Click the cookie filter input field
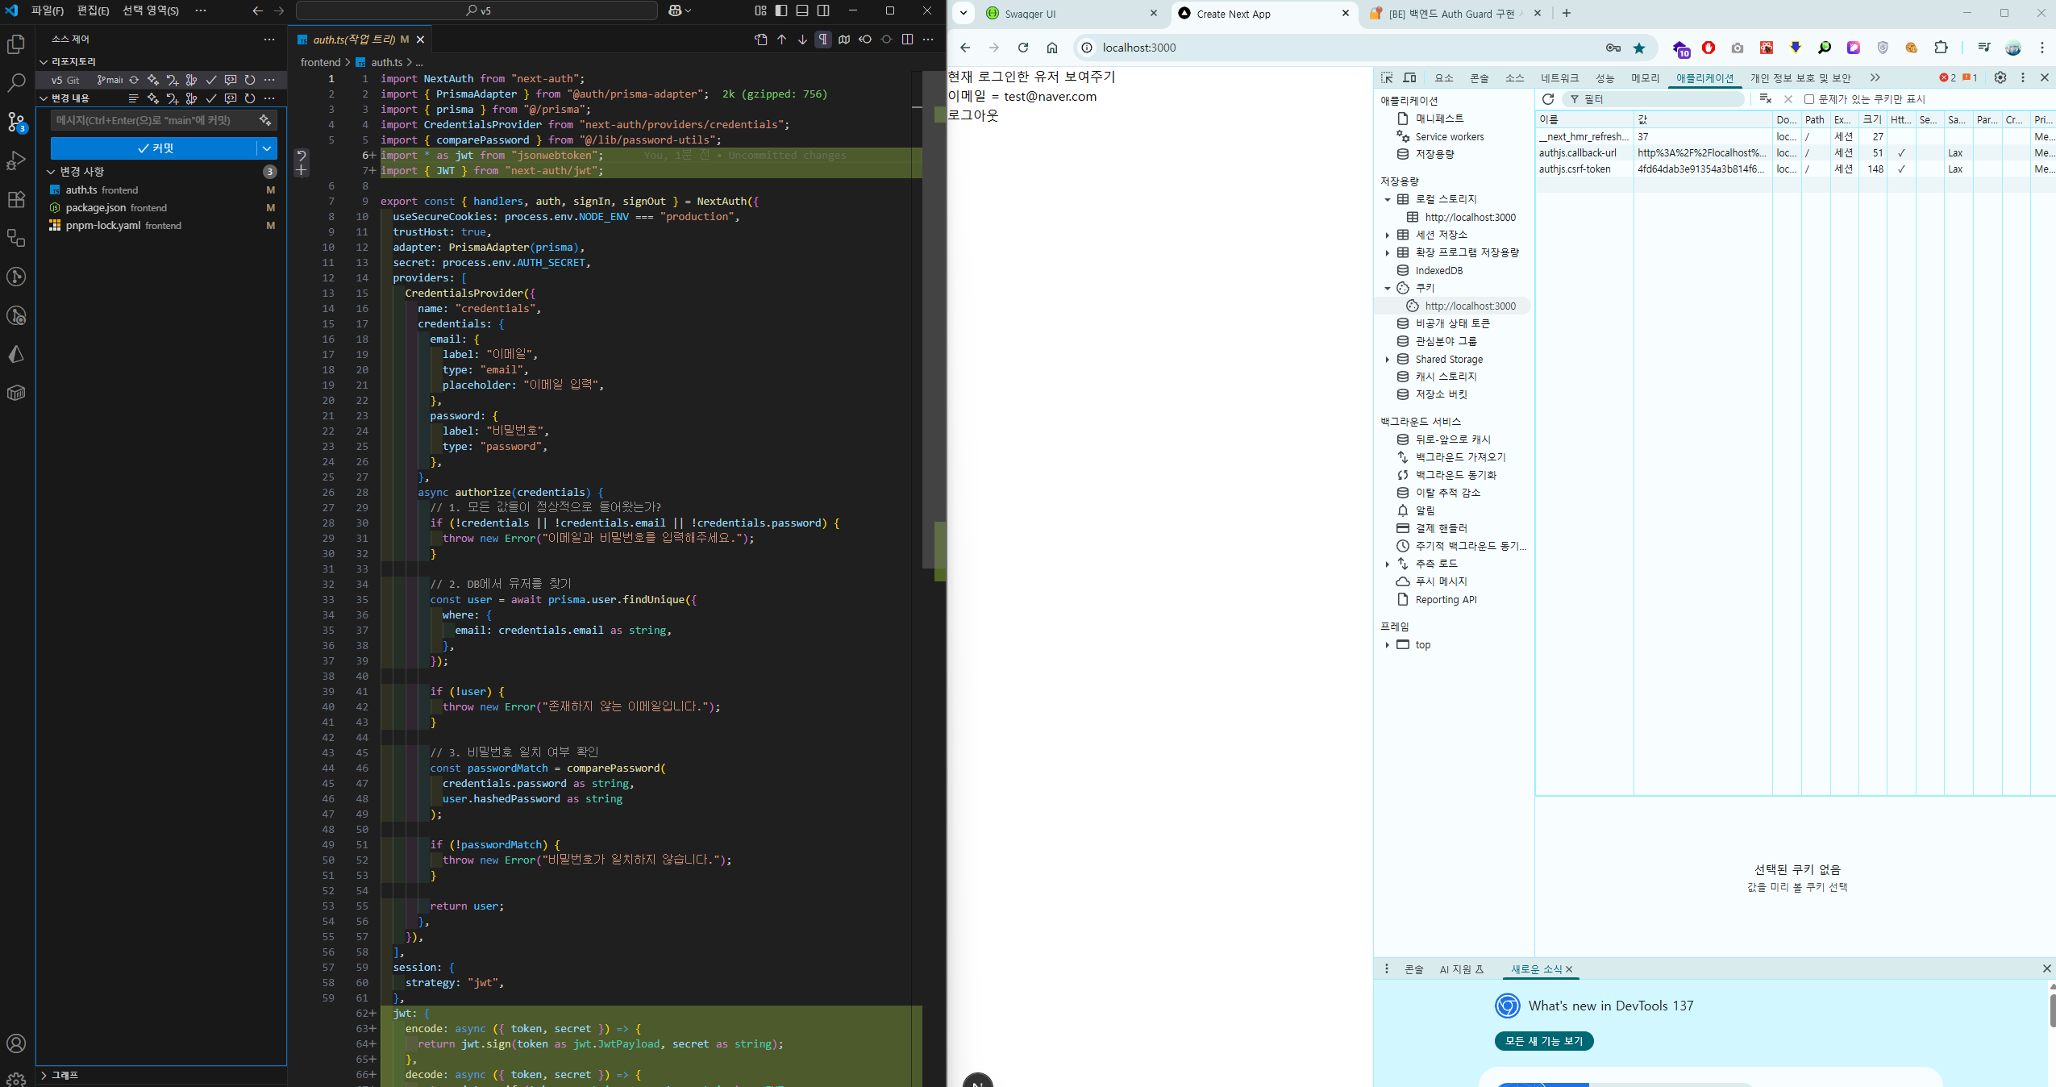Image resolution: width=2056 pixels, height=1087 pixels. tap(1653, 99)
